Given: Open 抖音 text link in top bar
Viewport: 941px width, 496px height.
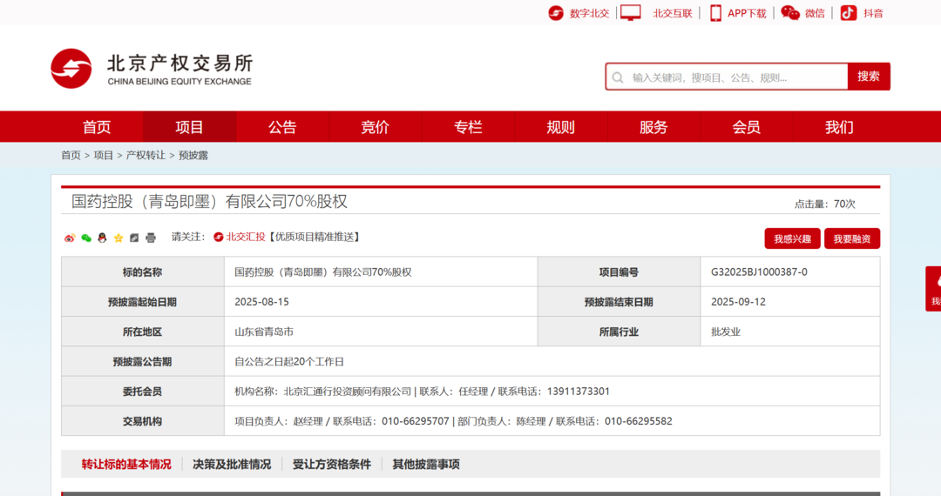Looking at the screenshot, I should click(873, 13).
